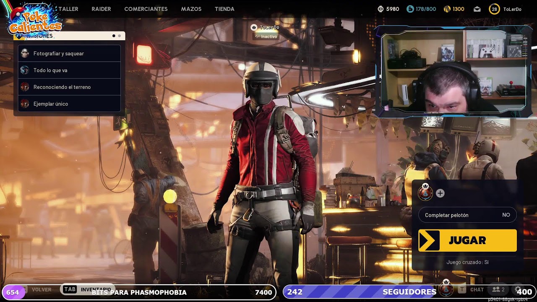Screen dimensions: 537x302
Task: Click the blue stash icon beside 178/800
Action: tap(410, 9)
